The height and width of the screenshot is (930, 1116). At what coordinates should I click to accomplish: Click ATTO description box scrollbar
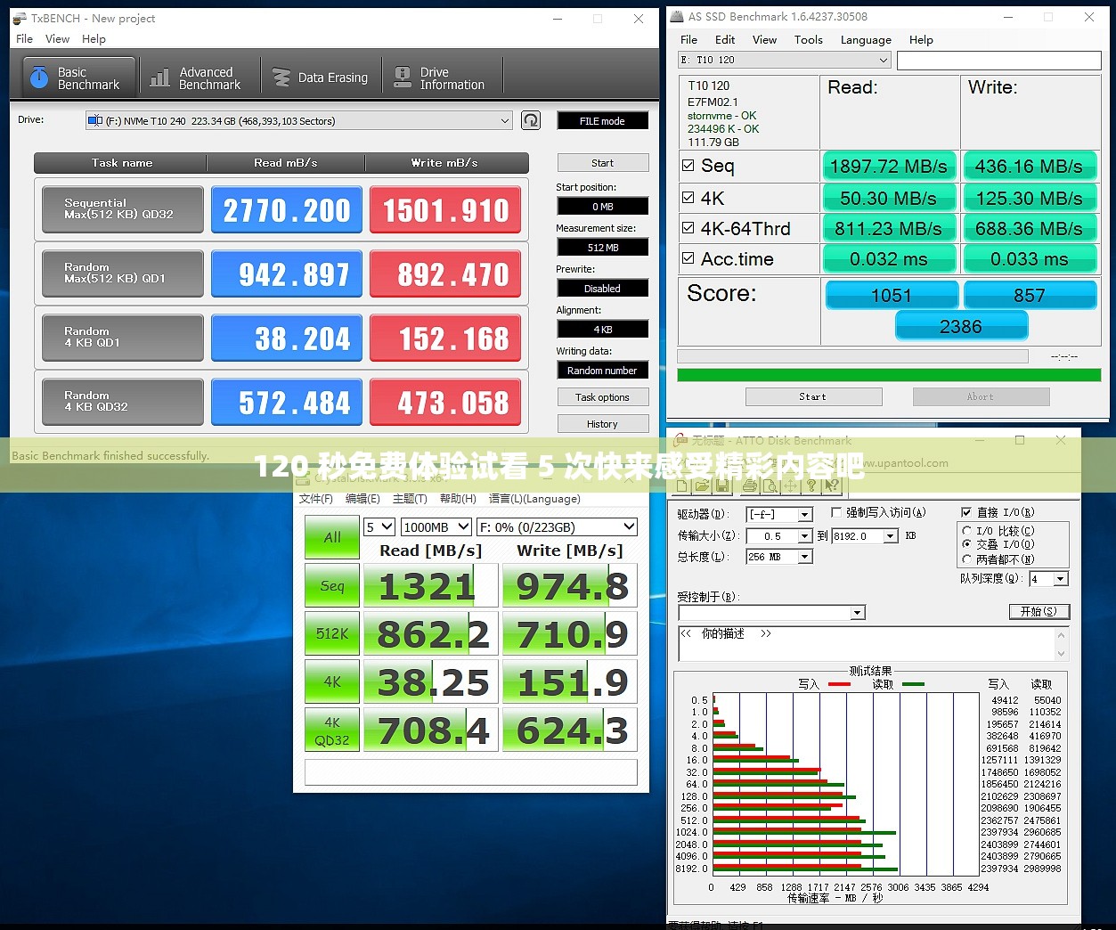click(1061, 644)
